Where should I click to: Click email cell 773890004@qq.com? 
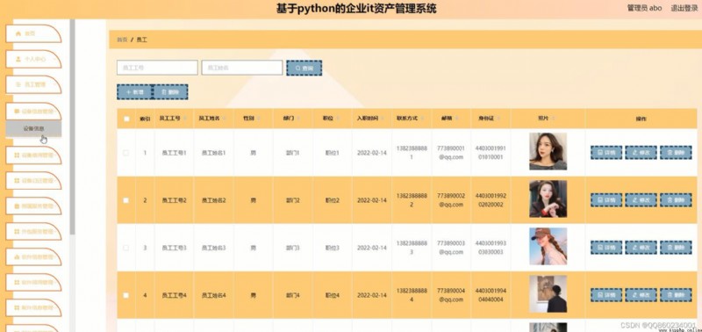(451, 295)
